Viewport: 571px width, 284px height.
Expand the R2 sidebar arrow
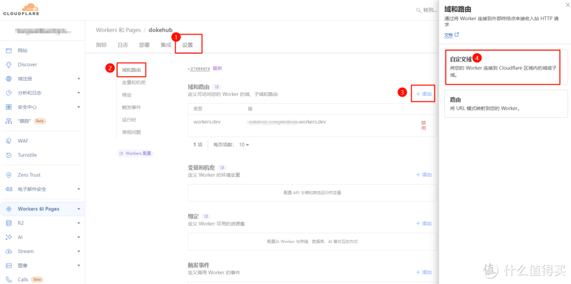[78, 223]
